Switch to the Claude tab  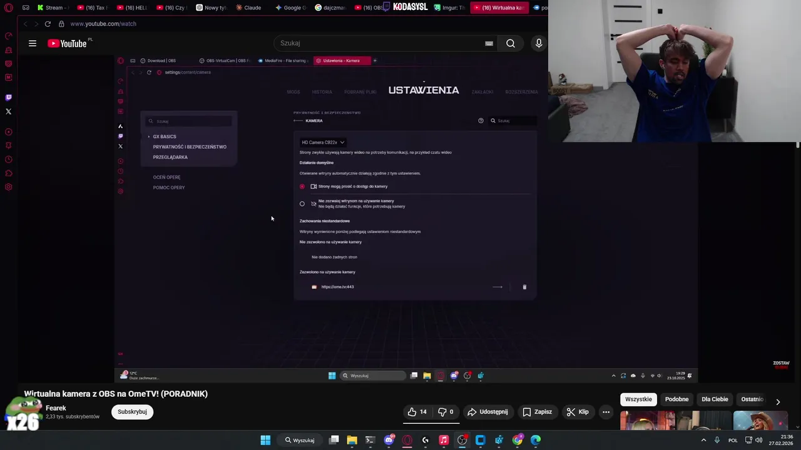[249, 7]
